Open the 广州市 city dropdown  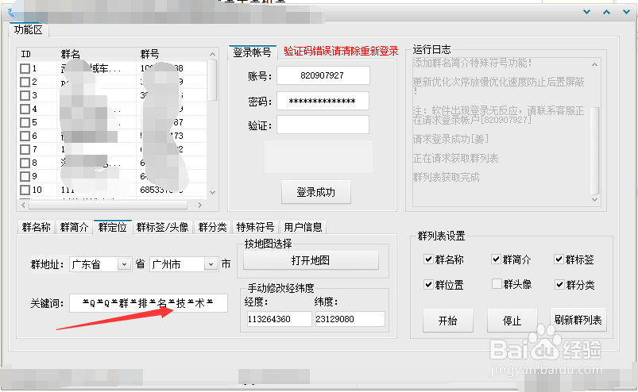tap(211, 264)
